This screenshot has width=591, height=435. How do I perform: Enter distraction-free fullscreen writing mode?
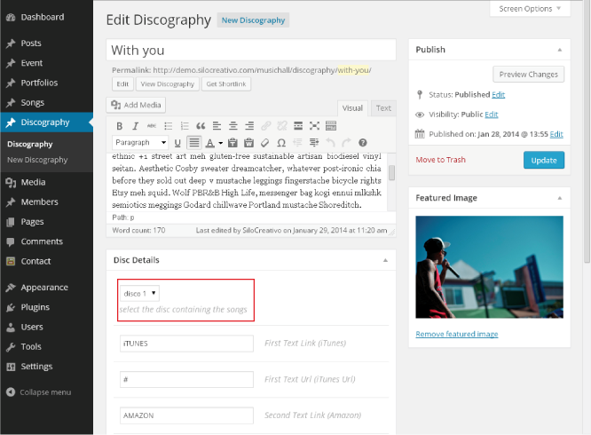pyautogui.click(x=314, y=126)
